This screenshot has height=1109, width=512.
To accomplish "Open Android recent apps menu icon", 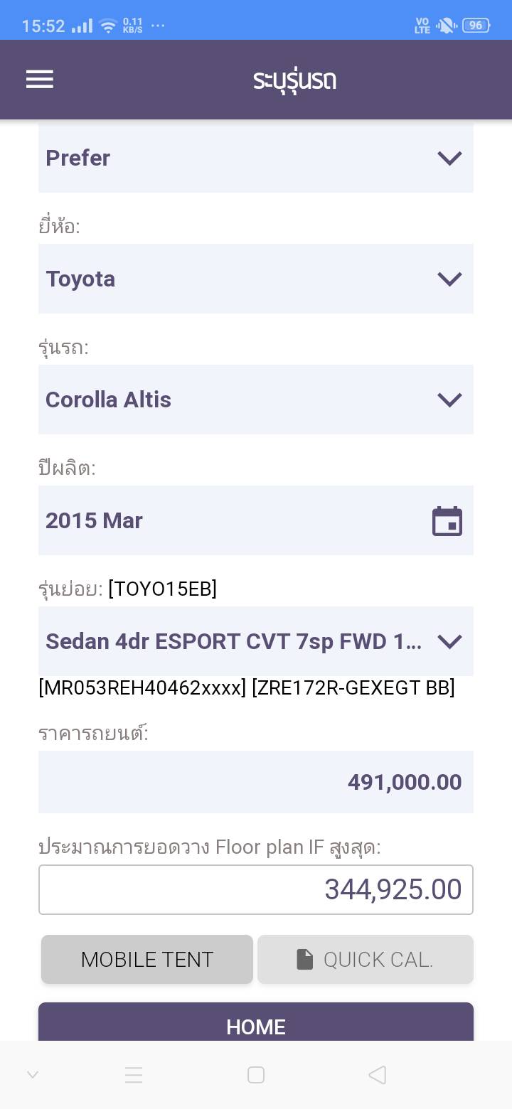I will 134,1074.
